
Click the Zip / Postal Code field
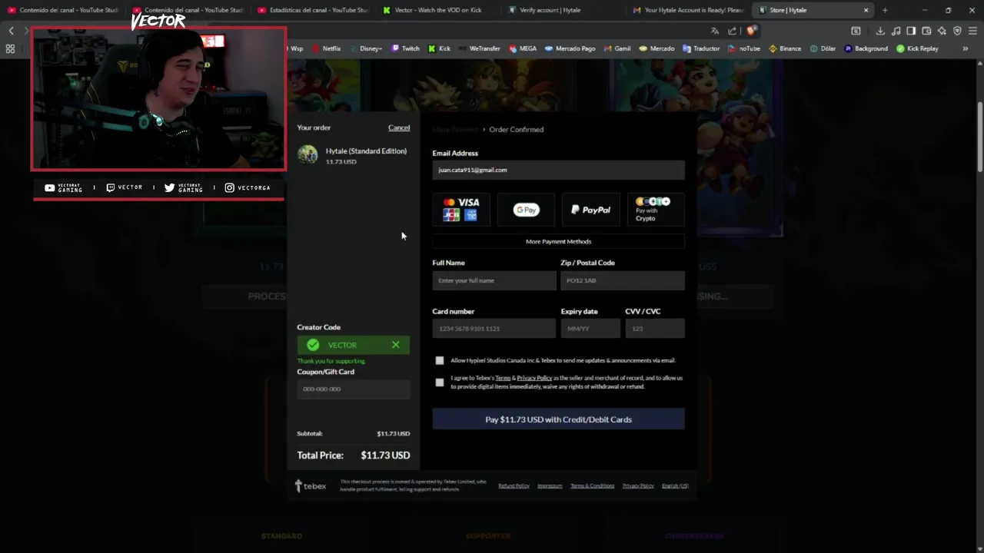(x=622, y=280)
